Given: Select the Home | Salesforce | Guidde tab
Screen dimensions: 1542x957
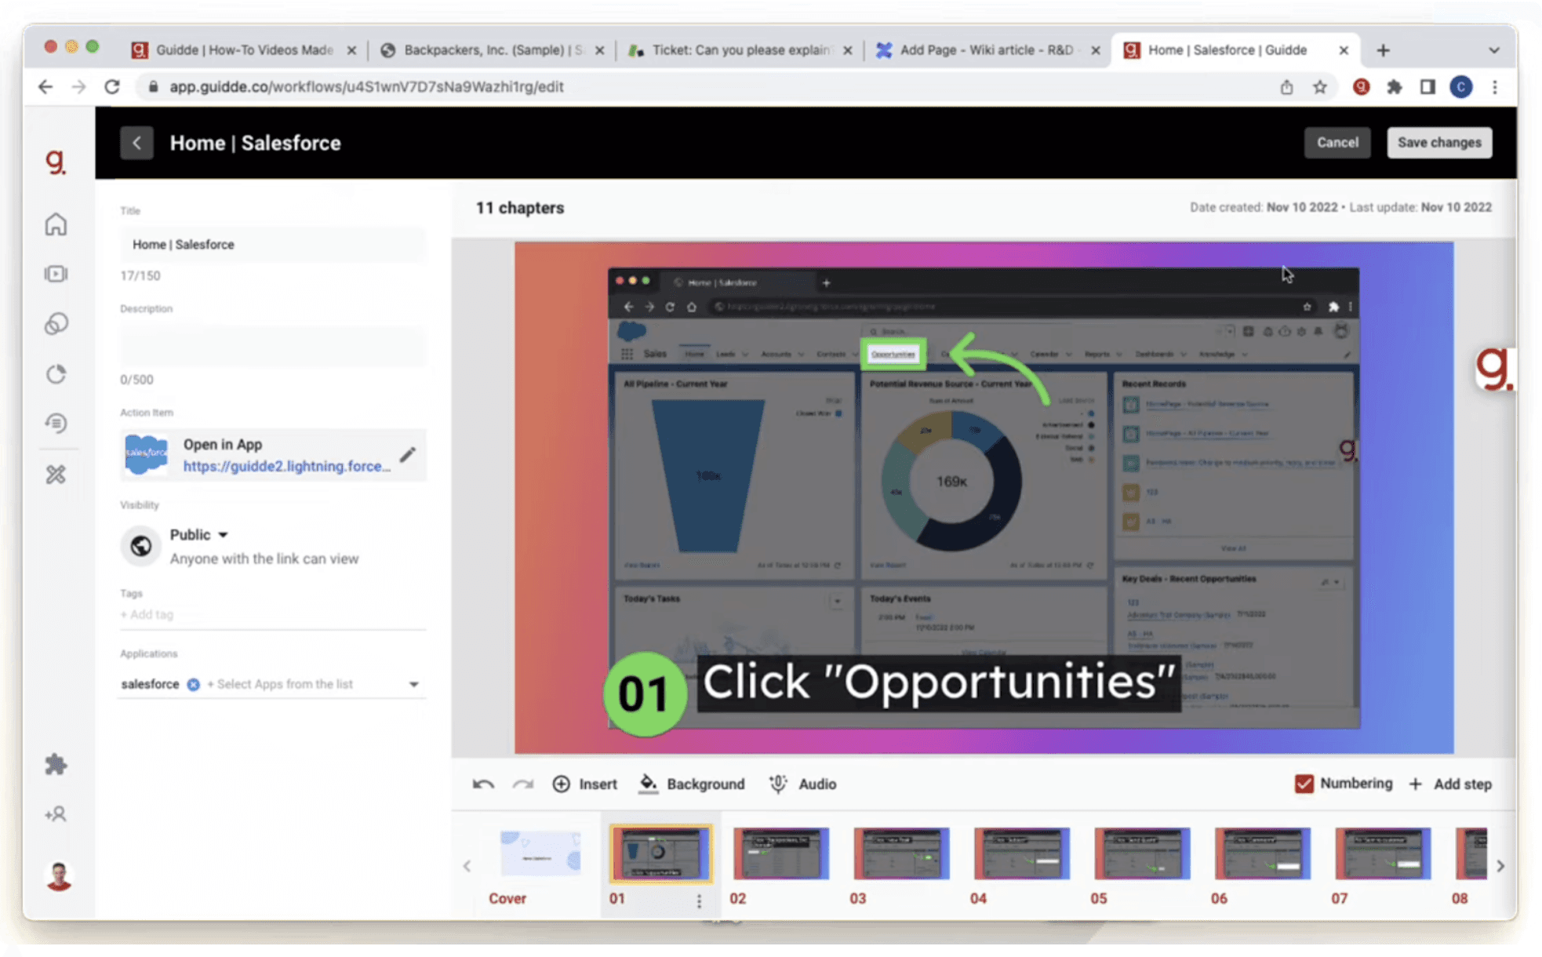Looking at the screenshot, I should click(1235, 50).
